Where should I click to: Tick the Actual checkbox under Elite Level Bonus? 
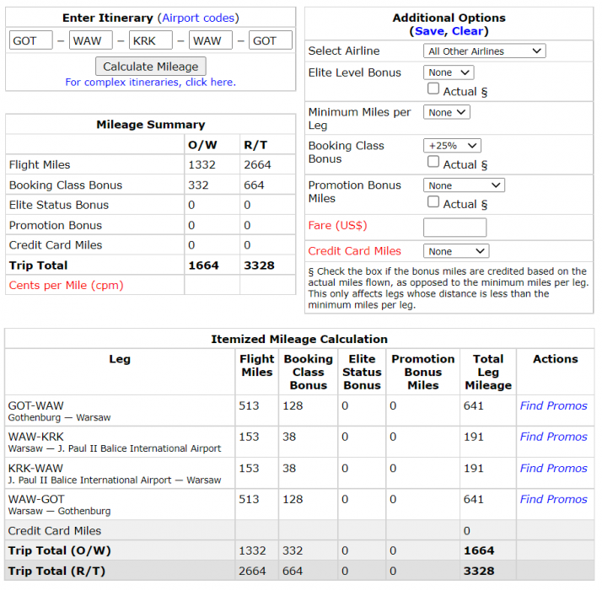click(433, 89)
